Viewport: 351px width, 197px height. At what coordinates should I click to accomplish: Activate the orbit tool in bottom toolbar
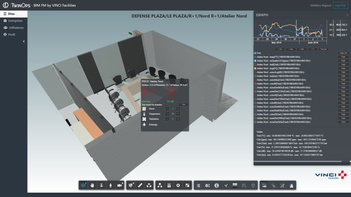click(83, 186)
